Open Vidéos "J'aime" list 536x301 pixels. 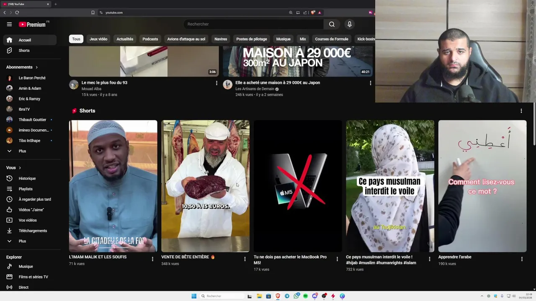tap(29, 210)
